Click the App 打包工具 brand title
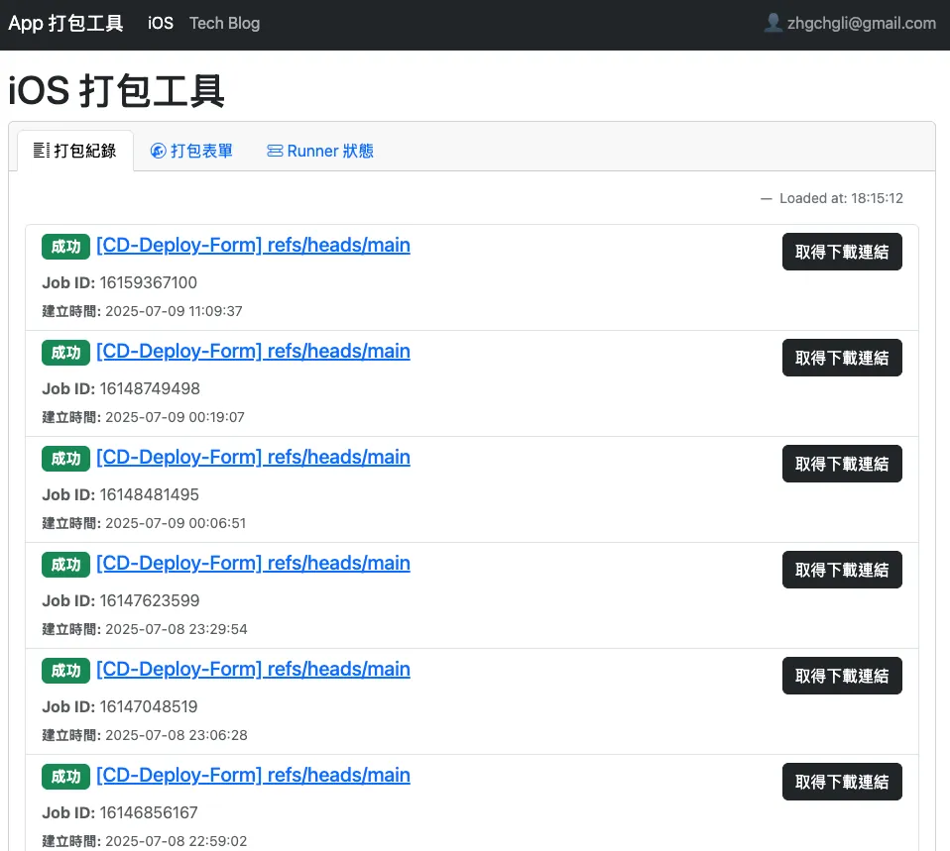Screen dimensions: 950x851 [66, 23]
